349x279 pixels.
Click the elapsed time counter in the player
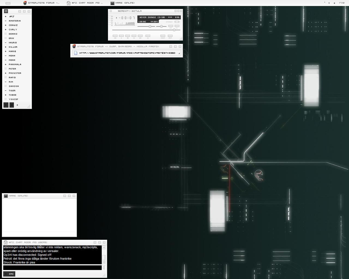[127, 18]
